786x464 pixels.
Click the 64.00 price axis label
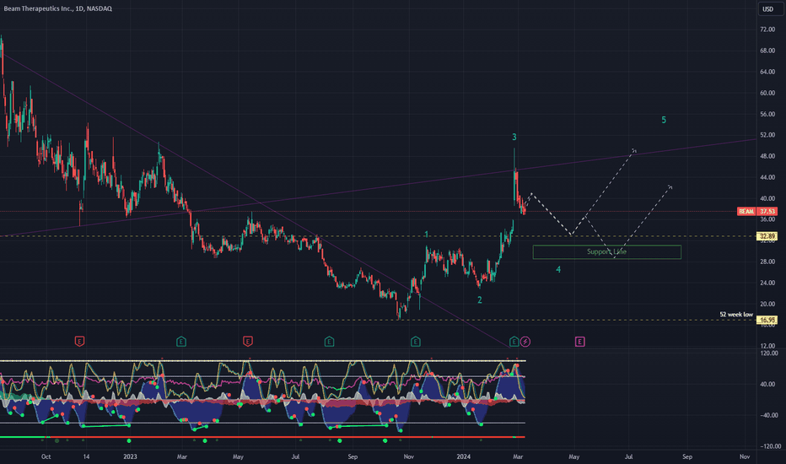click(767, 72)
